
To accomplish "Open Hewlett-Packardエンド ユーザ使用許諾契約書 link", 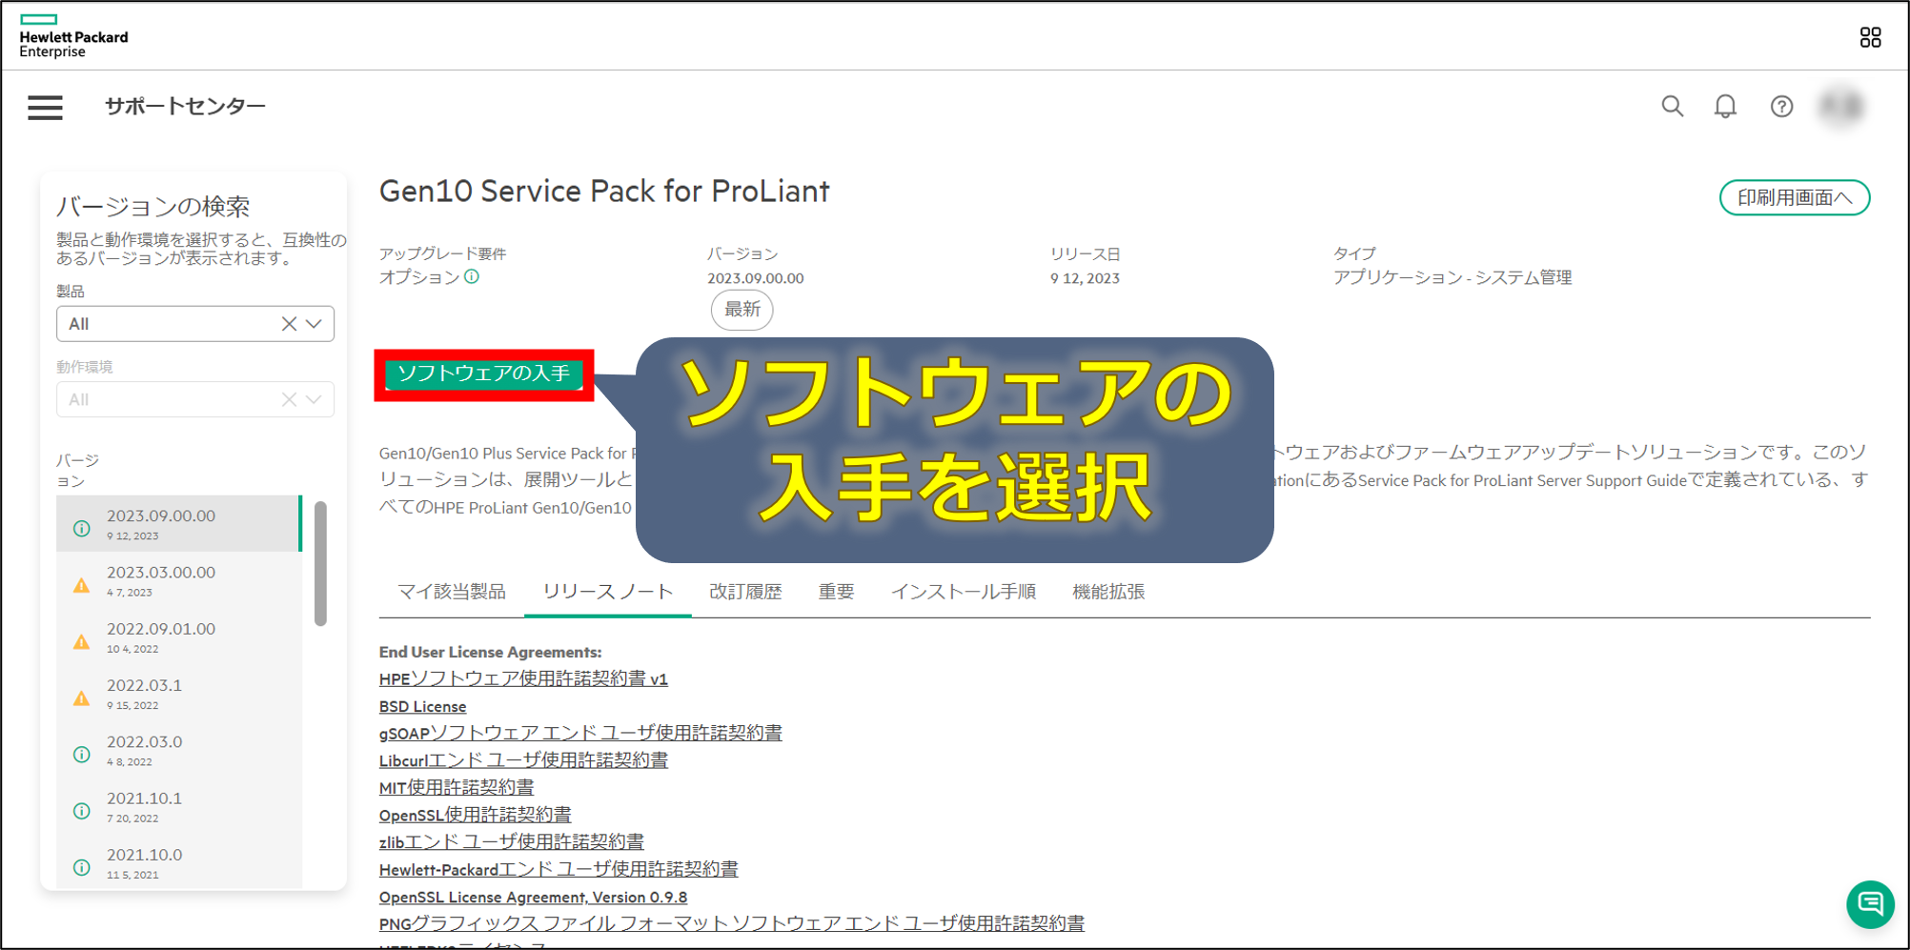I will 559,869.
